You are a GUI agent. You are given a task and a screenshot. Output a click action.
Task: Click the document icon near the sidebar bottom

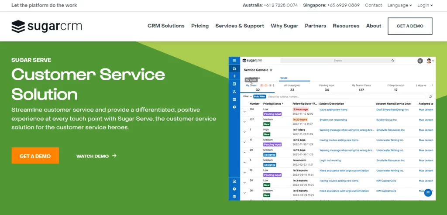coord(234,181)
